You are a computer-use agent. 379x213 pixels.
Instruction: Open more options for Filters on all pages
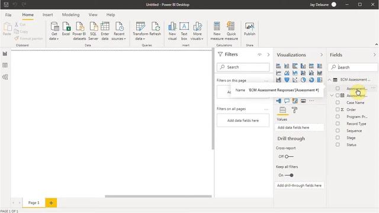(266, 109)
